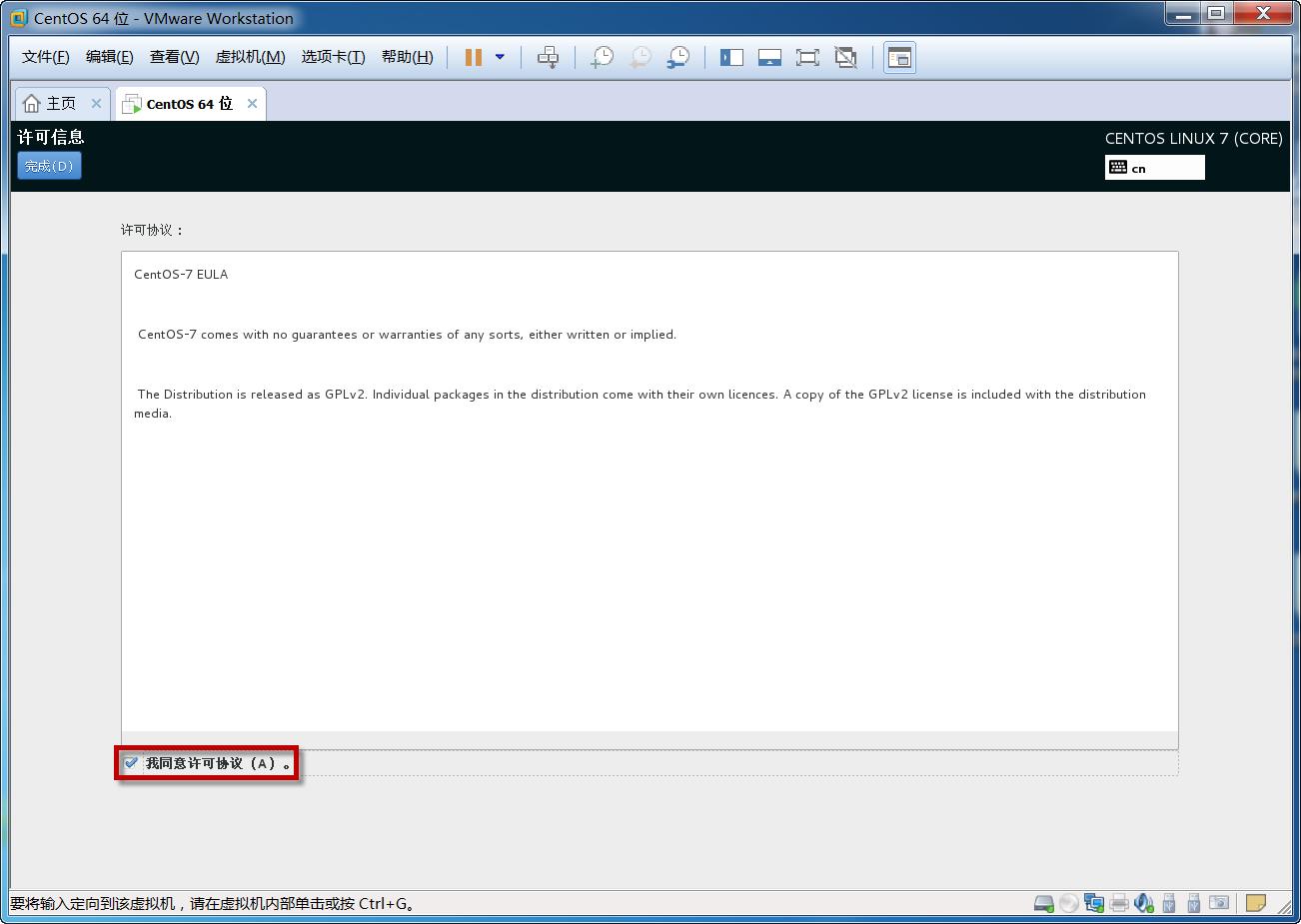The image size is (1301, 924).
Task: Enter full screen mode
Action: coord(807,57)
